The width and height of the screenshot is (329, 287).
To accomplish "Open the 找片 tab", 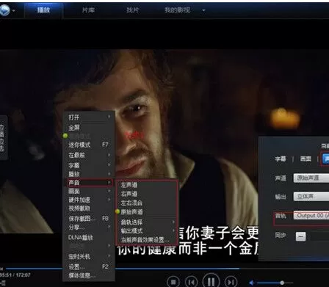I will (132, 10).
